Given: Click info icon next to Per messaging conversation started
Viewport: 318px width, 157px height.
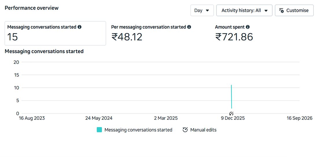Looking at the screenshot, I should [x=189, y=27].
